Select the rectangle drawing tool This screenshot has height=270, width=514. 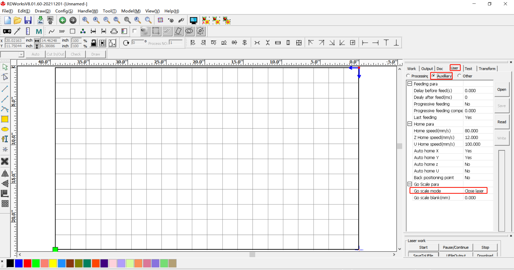click(5, 119)
